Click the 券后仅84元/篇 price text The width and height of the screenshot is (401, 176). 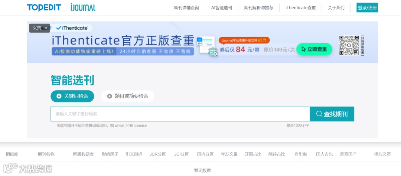239,49
